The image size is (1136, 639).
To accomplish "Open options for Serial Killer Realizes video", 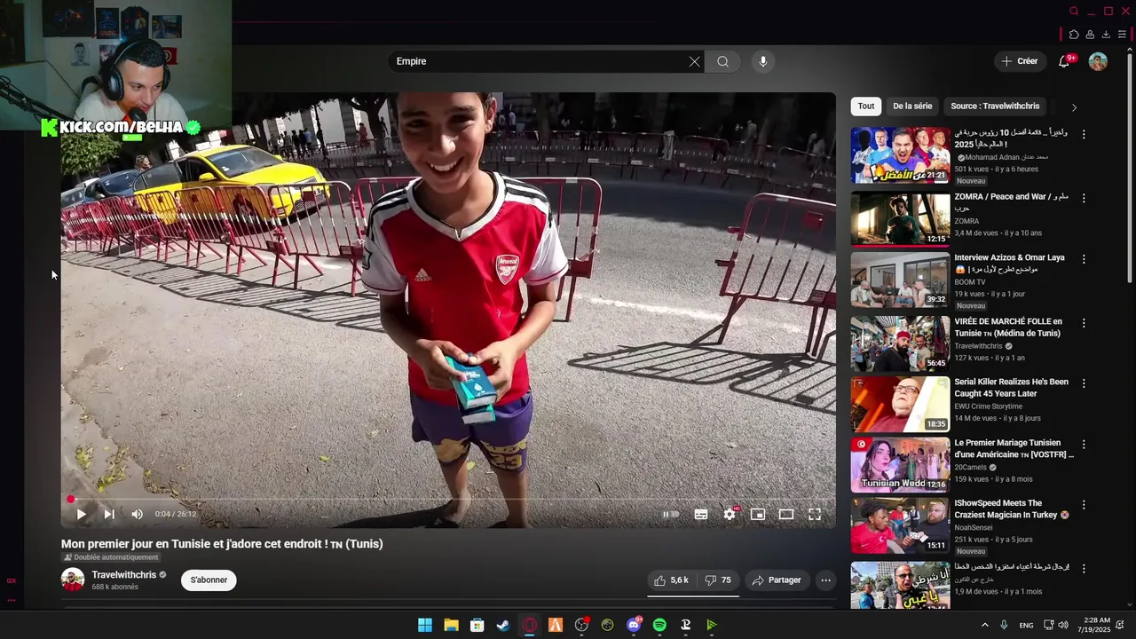I will click(x=1084, y=383).
